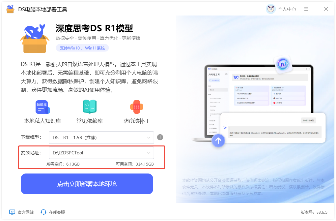This screenshot has height=221, width=336.
Task: Click the 常见依赖库 code book icon
Action: point(90,107)
